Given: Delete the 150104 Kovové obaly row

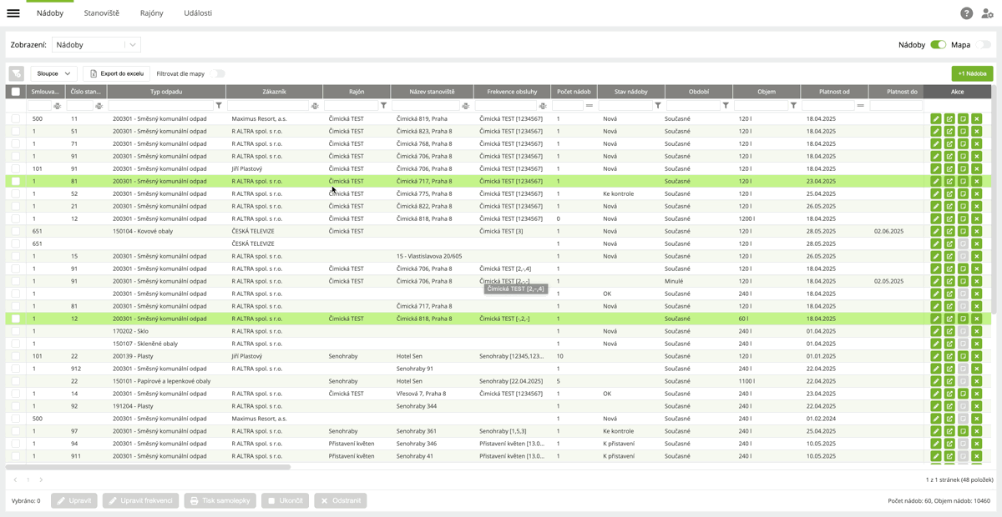Looking at the screenshot, I should pyautogui.click(x=976, y=231).
